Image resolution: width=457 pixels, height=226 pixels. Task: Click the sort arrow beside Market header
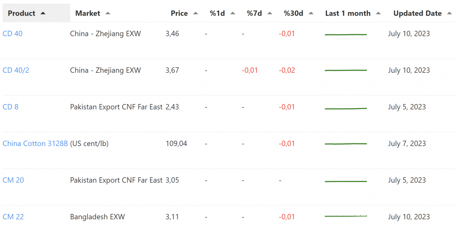tap(108, 13)
